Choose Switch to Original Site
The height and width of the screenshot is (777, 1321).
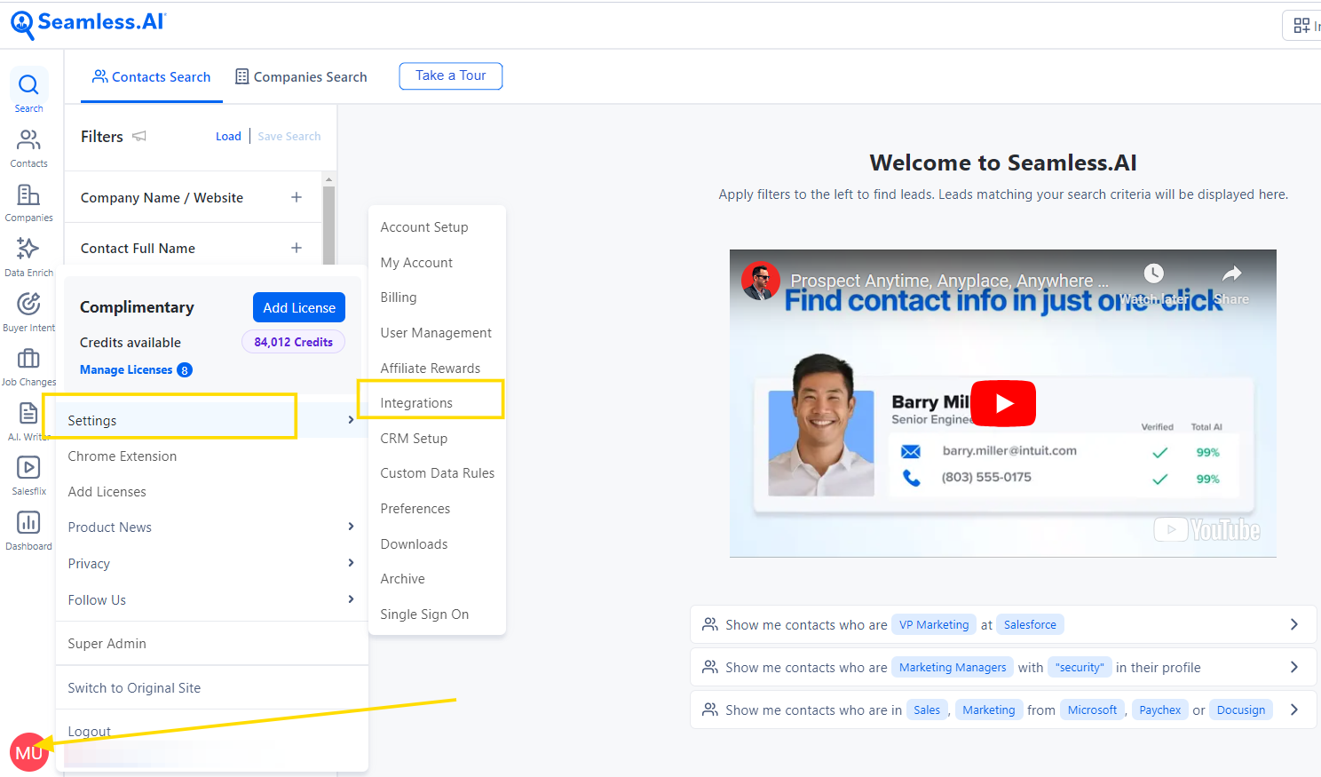point(134,688)
